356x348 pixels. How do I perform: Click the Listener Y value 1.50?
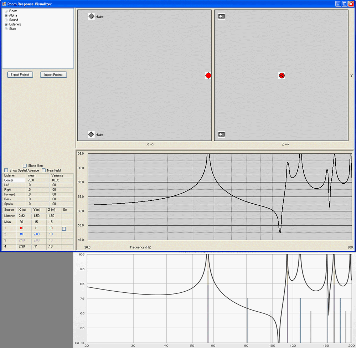(x=36, y=216)
